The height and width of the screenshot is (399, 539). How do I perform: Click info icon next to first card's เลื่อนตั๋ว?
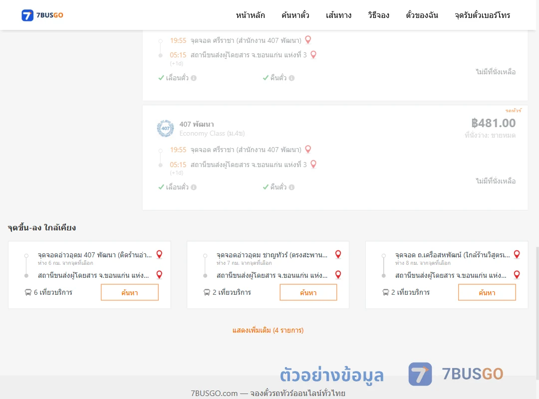point(194,78)
